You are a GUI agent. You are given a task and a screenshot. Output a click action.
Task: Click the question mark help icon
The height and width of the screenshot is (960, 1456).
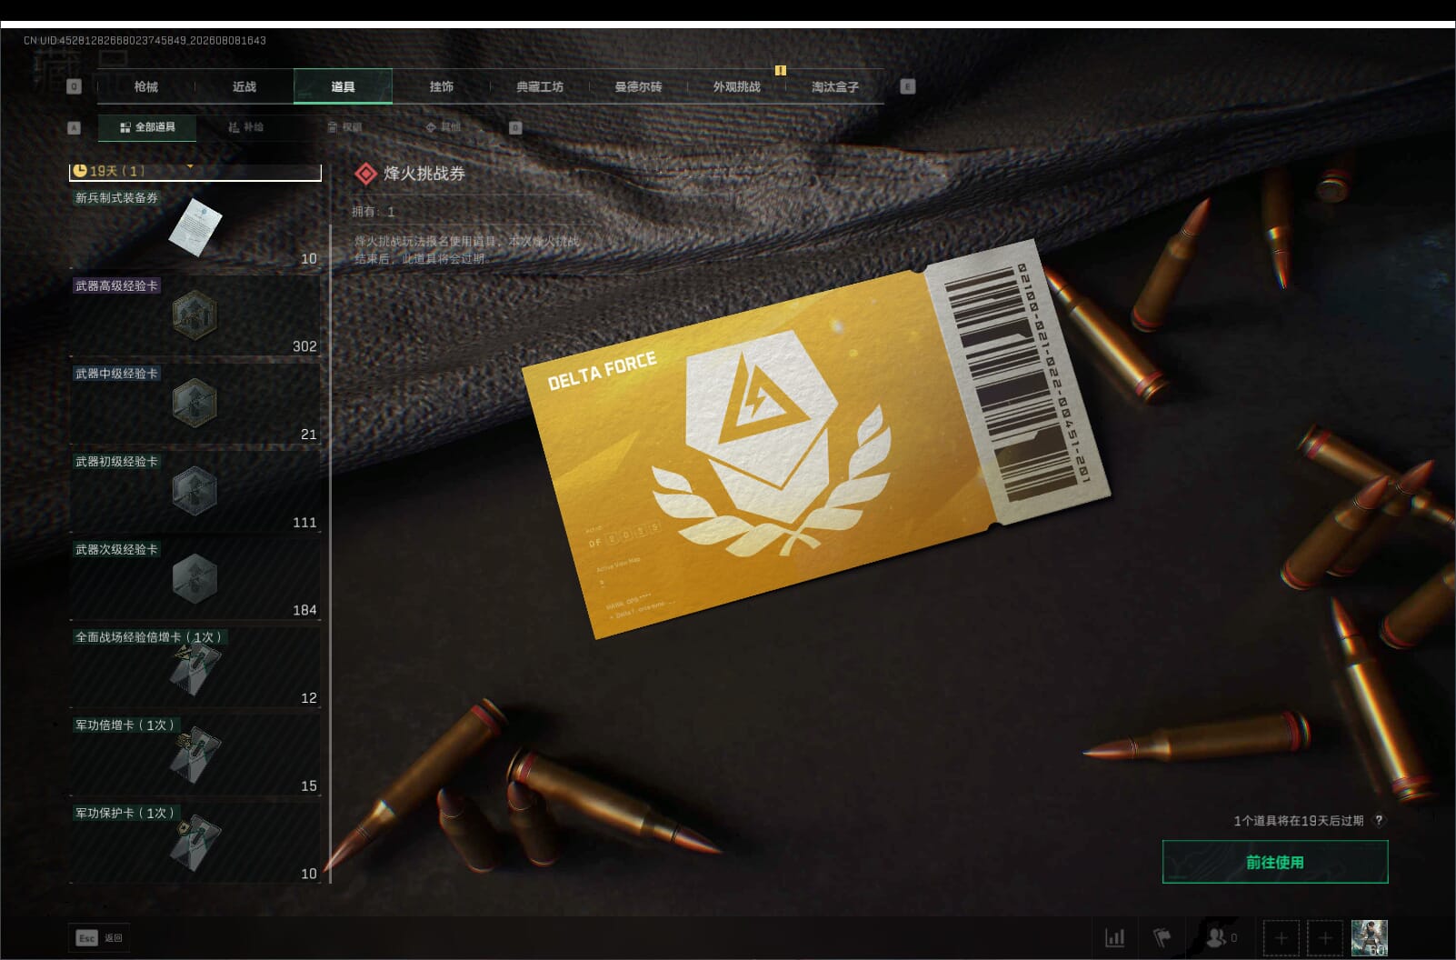1379,820
